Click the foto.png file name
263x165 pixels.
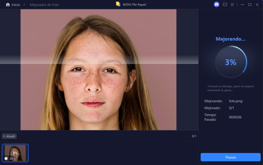(x=236, y=101)
